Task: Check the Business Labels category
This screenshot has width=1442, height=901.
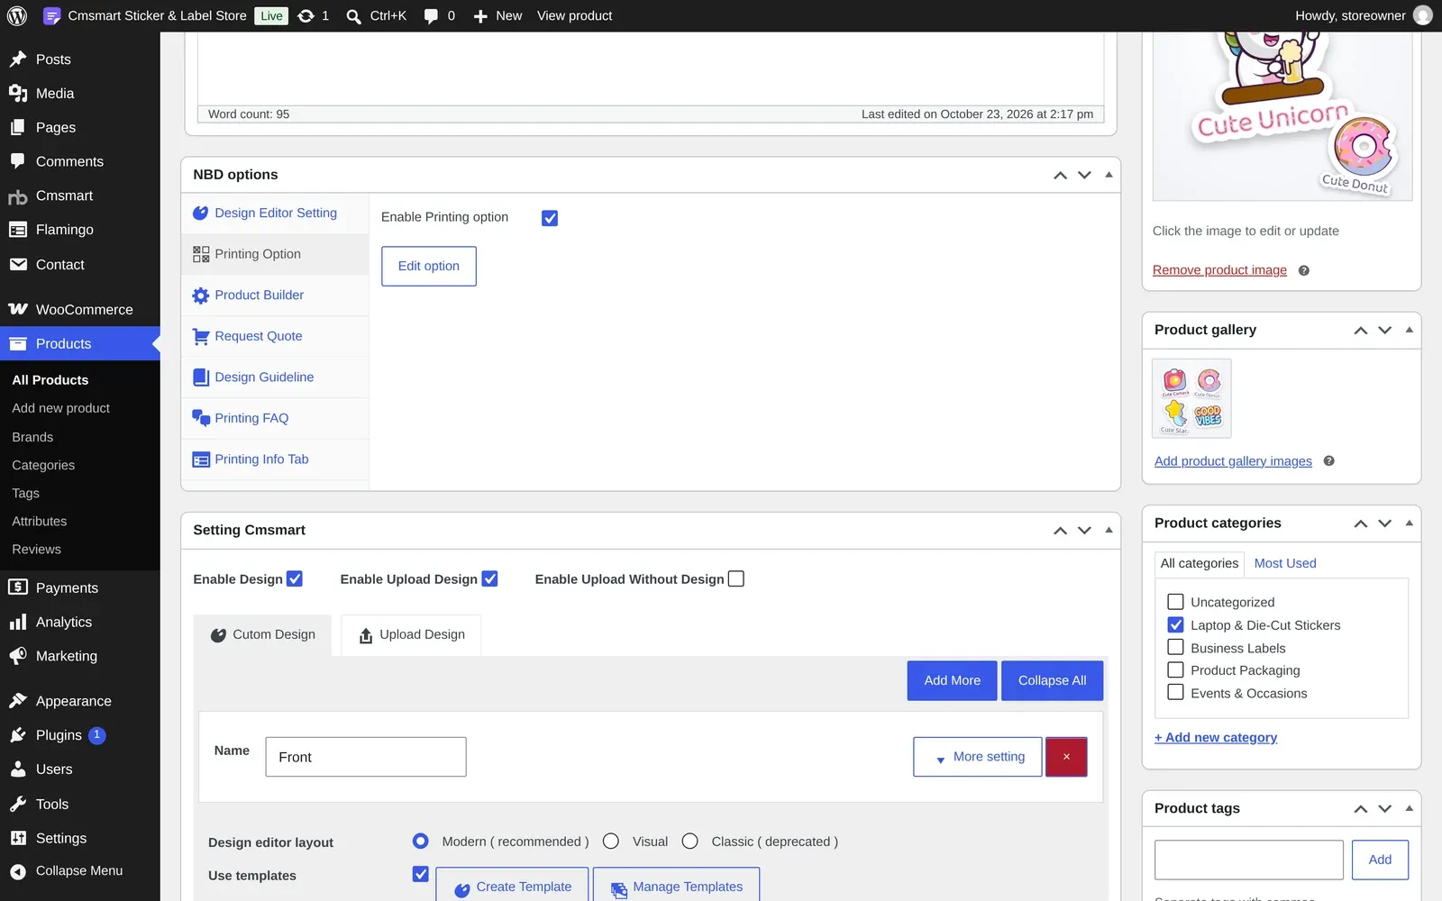Action: 1175,647
